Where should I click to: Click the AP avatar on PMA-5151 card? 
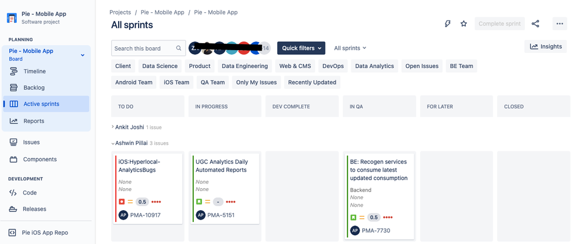(x=200, y=215)
